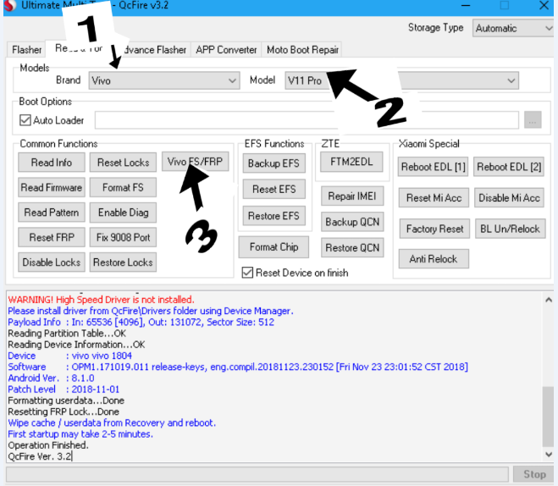The height and width of the screenshot is (486, 558).
Task: Click the Format Chip button
Action: (x=274, y=247)
